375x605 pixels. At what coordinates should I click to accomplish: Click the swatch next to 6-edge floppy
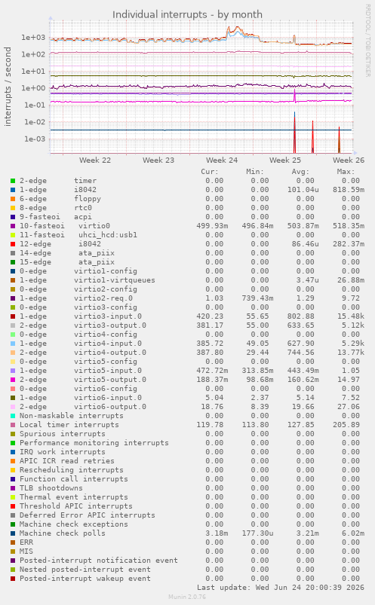[13, 199]
